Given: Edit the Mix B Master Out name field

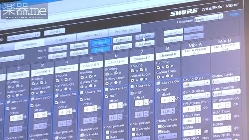Looking at the screenshot, I should point(225,47).
